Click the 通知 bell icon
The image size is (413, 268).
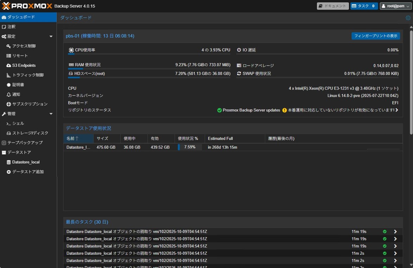[9, 94]
